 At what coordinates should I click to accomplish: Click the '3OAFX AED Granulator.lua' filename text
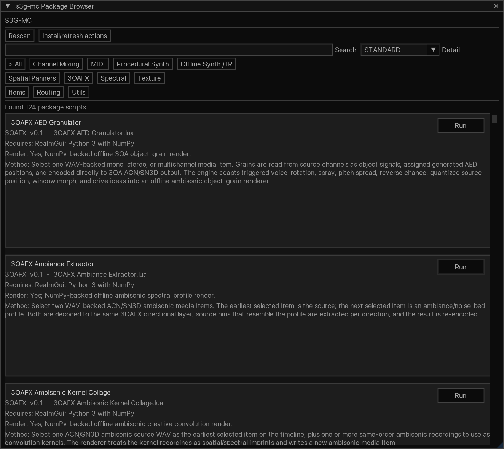click(x=93, y=133)
